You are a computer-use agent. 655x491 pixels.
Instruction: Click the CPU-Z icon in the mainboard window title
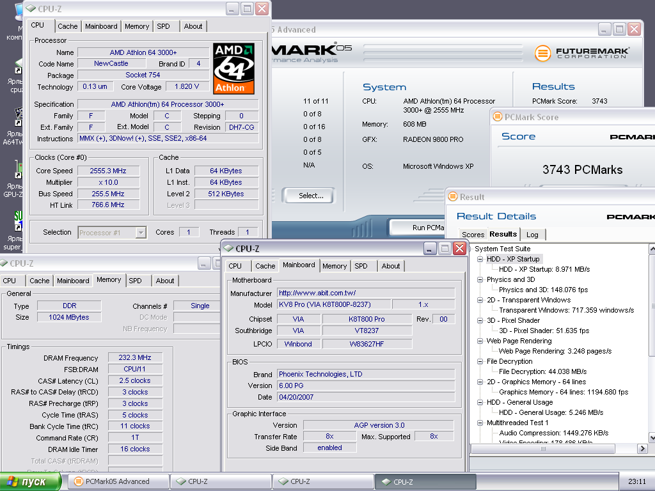[x=228, y=249]
